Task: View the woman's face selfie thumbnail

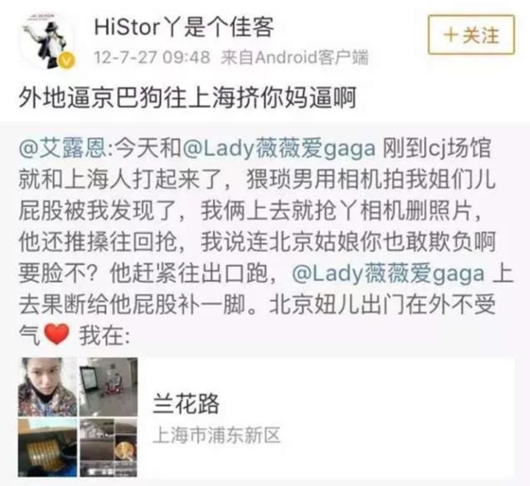Action: (48, 387)
